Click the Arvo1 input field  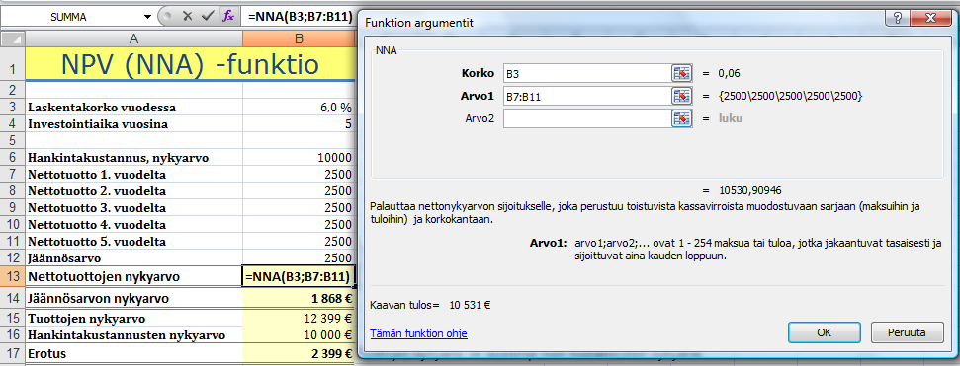pos(587,96)
